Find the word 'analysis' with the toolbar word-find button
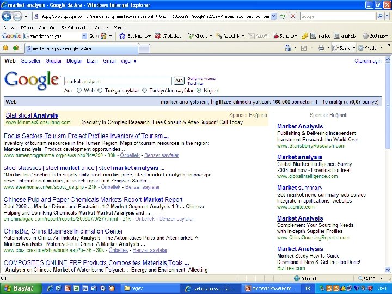This screenshot has width=392, height=294. [345, 36]
